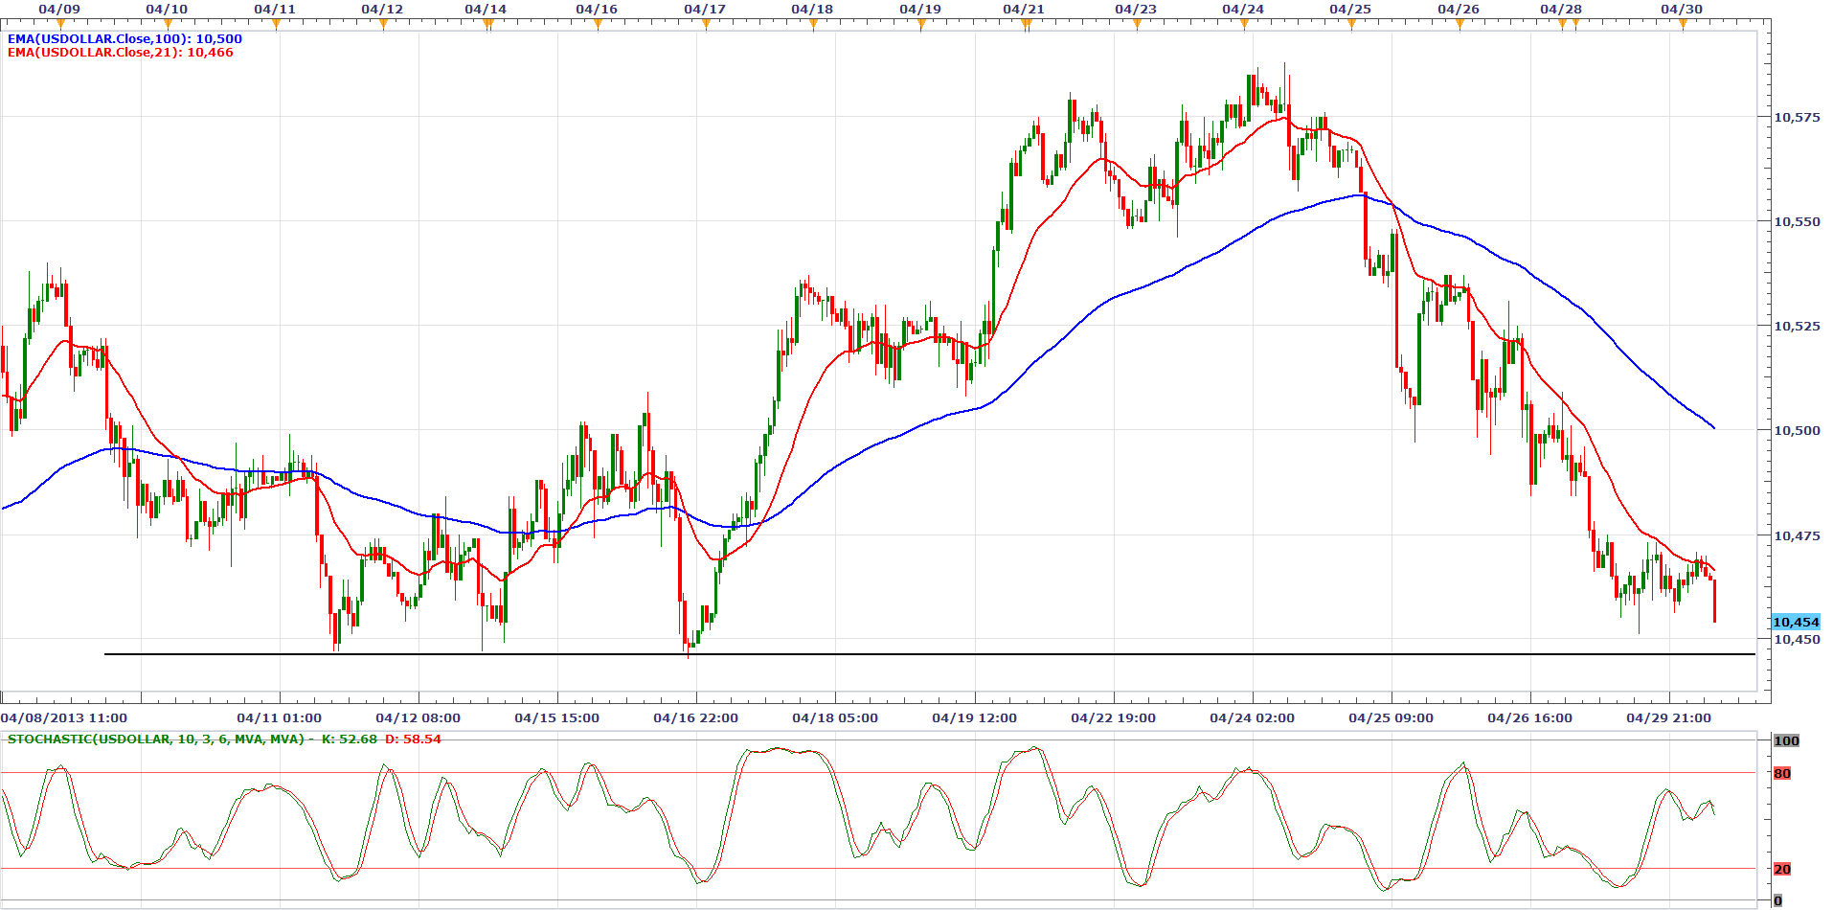The width and height of the screenshot is (1833, 910).
Task: Select the orange day marker under 04/30
Action: tap(1683, 25)
